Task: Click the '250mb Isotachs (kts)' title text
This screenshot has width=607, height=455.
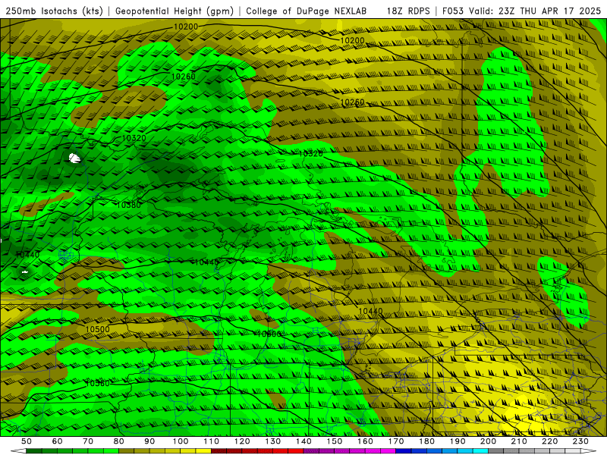Action: click(55, 11)
